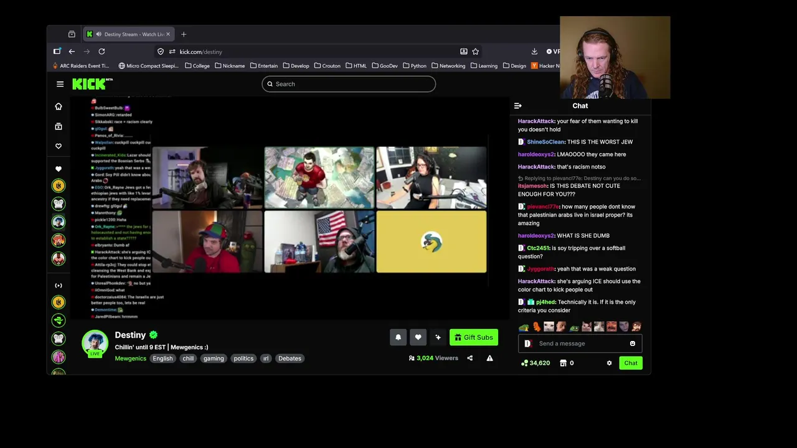Share the stream via share icon
Viewport: 797px width, 448px height.
[x=470, y=358]
